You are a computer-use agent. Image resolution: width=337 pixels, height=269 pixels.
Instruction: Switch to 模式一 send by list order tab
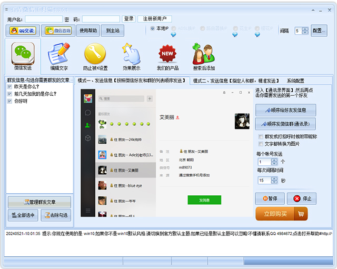132,81
